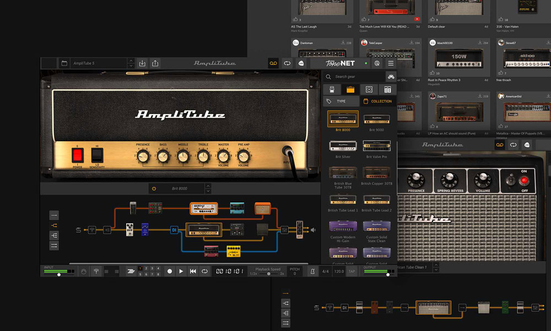Click the DI box in signal chain
Viewport: 551px width, 331px height.
[174, 230]
